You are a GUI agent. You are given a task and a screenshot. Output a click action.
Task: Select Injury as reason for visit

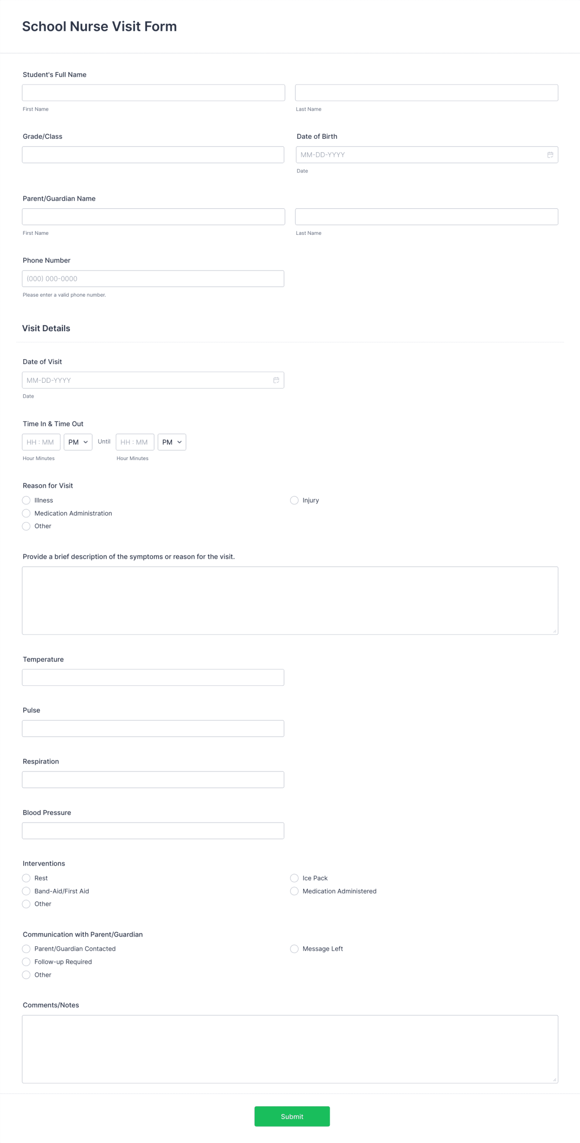294,500
